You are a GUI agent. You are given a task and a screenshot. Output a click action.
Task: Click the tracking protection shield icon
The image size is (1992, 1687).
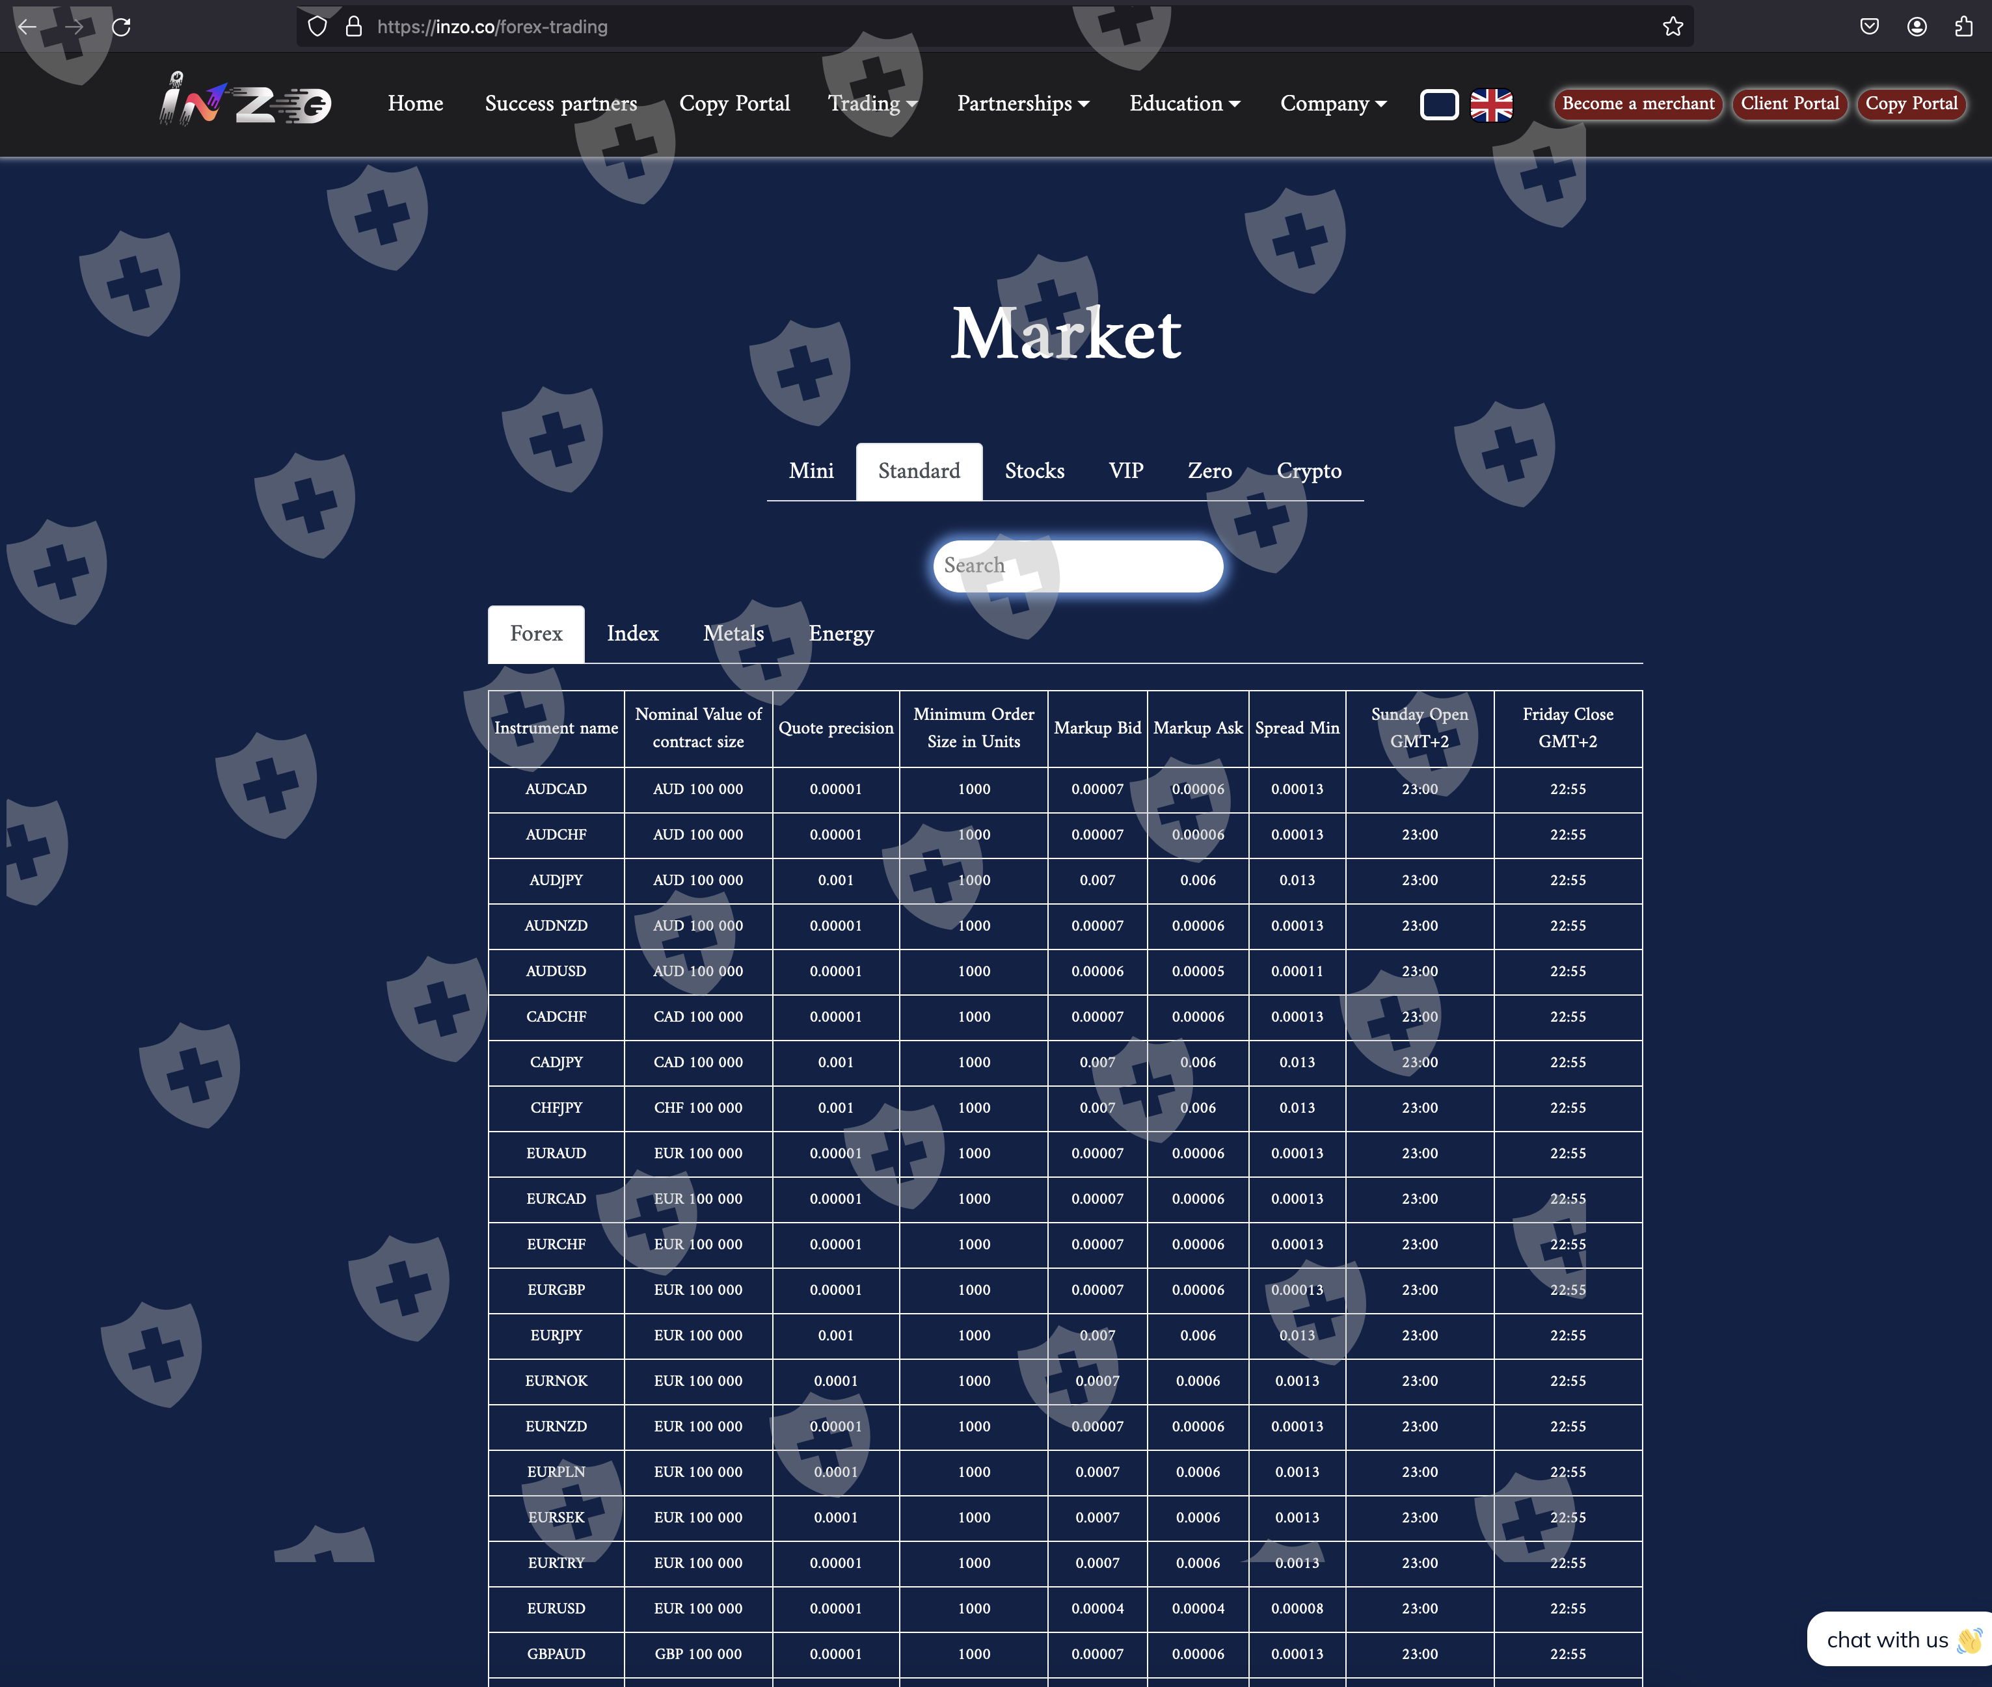pyautogui.click(x=317, y=27)
